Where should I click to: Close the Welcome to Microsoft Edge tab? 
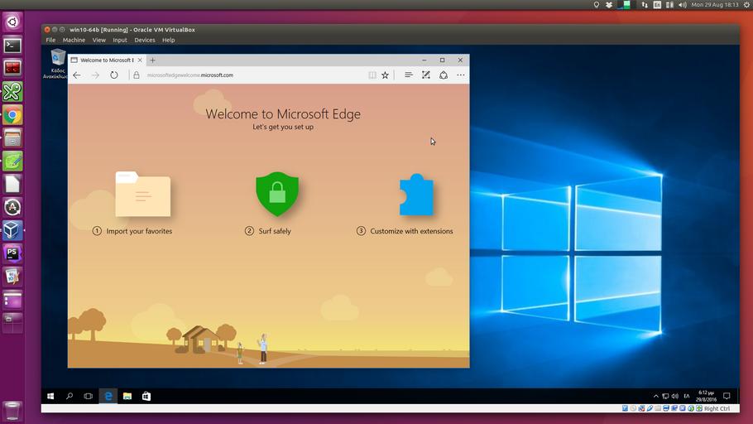pyautogui.click(x=140, y=60)
